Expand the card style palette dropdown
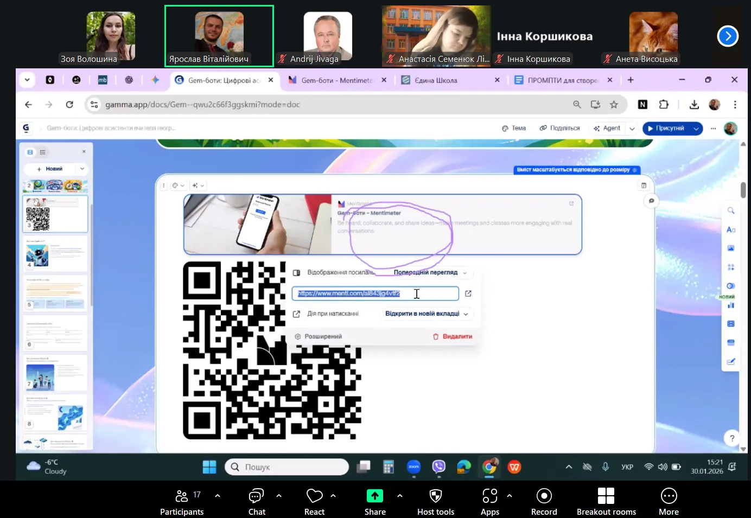The height and width of the screenshot is (518, 751). pos(178,186)
